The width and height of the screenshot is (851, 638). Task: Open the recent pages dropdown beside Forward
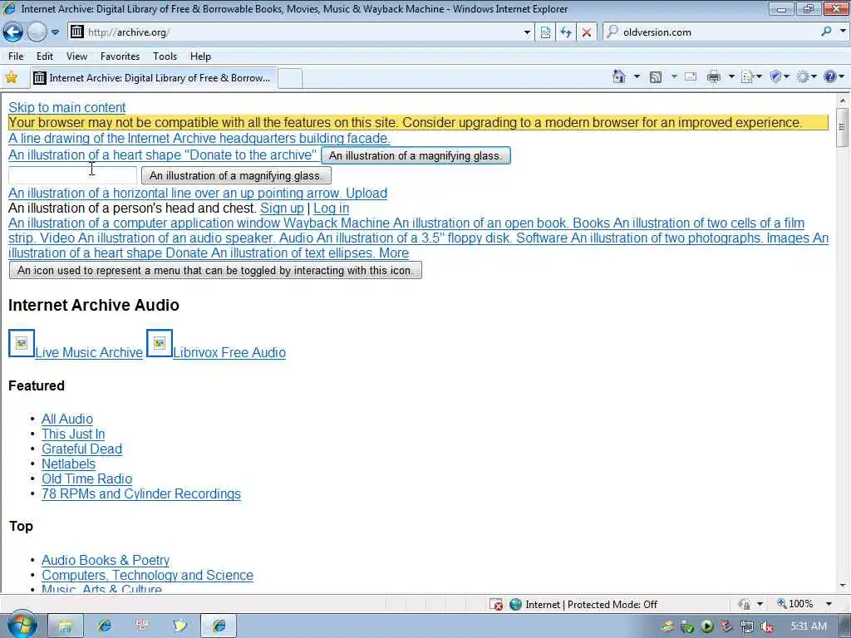pos(55,32)
